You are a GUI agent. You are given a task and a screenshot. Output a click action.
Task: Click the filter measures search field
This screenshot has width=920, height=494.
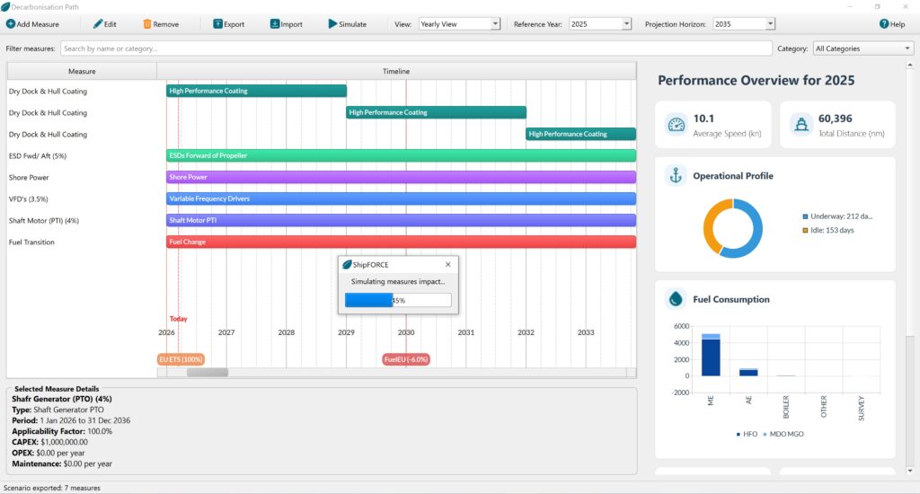[x=416, y=49]
